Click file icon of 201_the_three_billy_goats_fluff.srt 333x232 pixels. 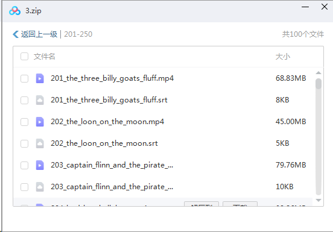[40, 100]
